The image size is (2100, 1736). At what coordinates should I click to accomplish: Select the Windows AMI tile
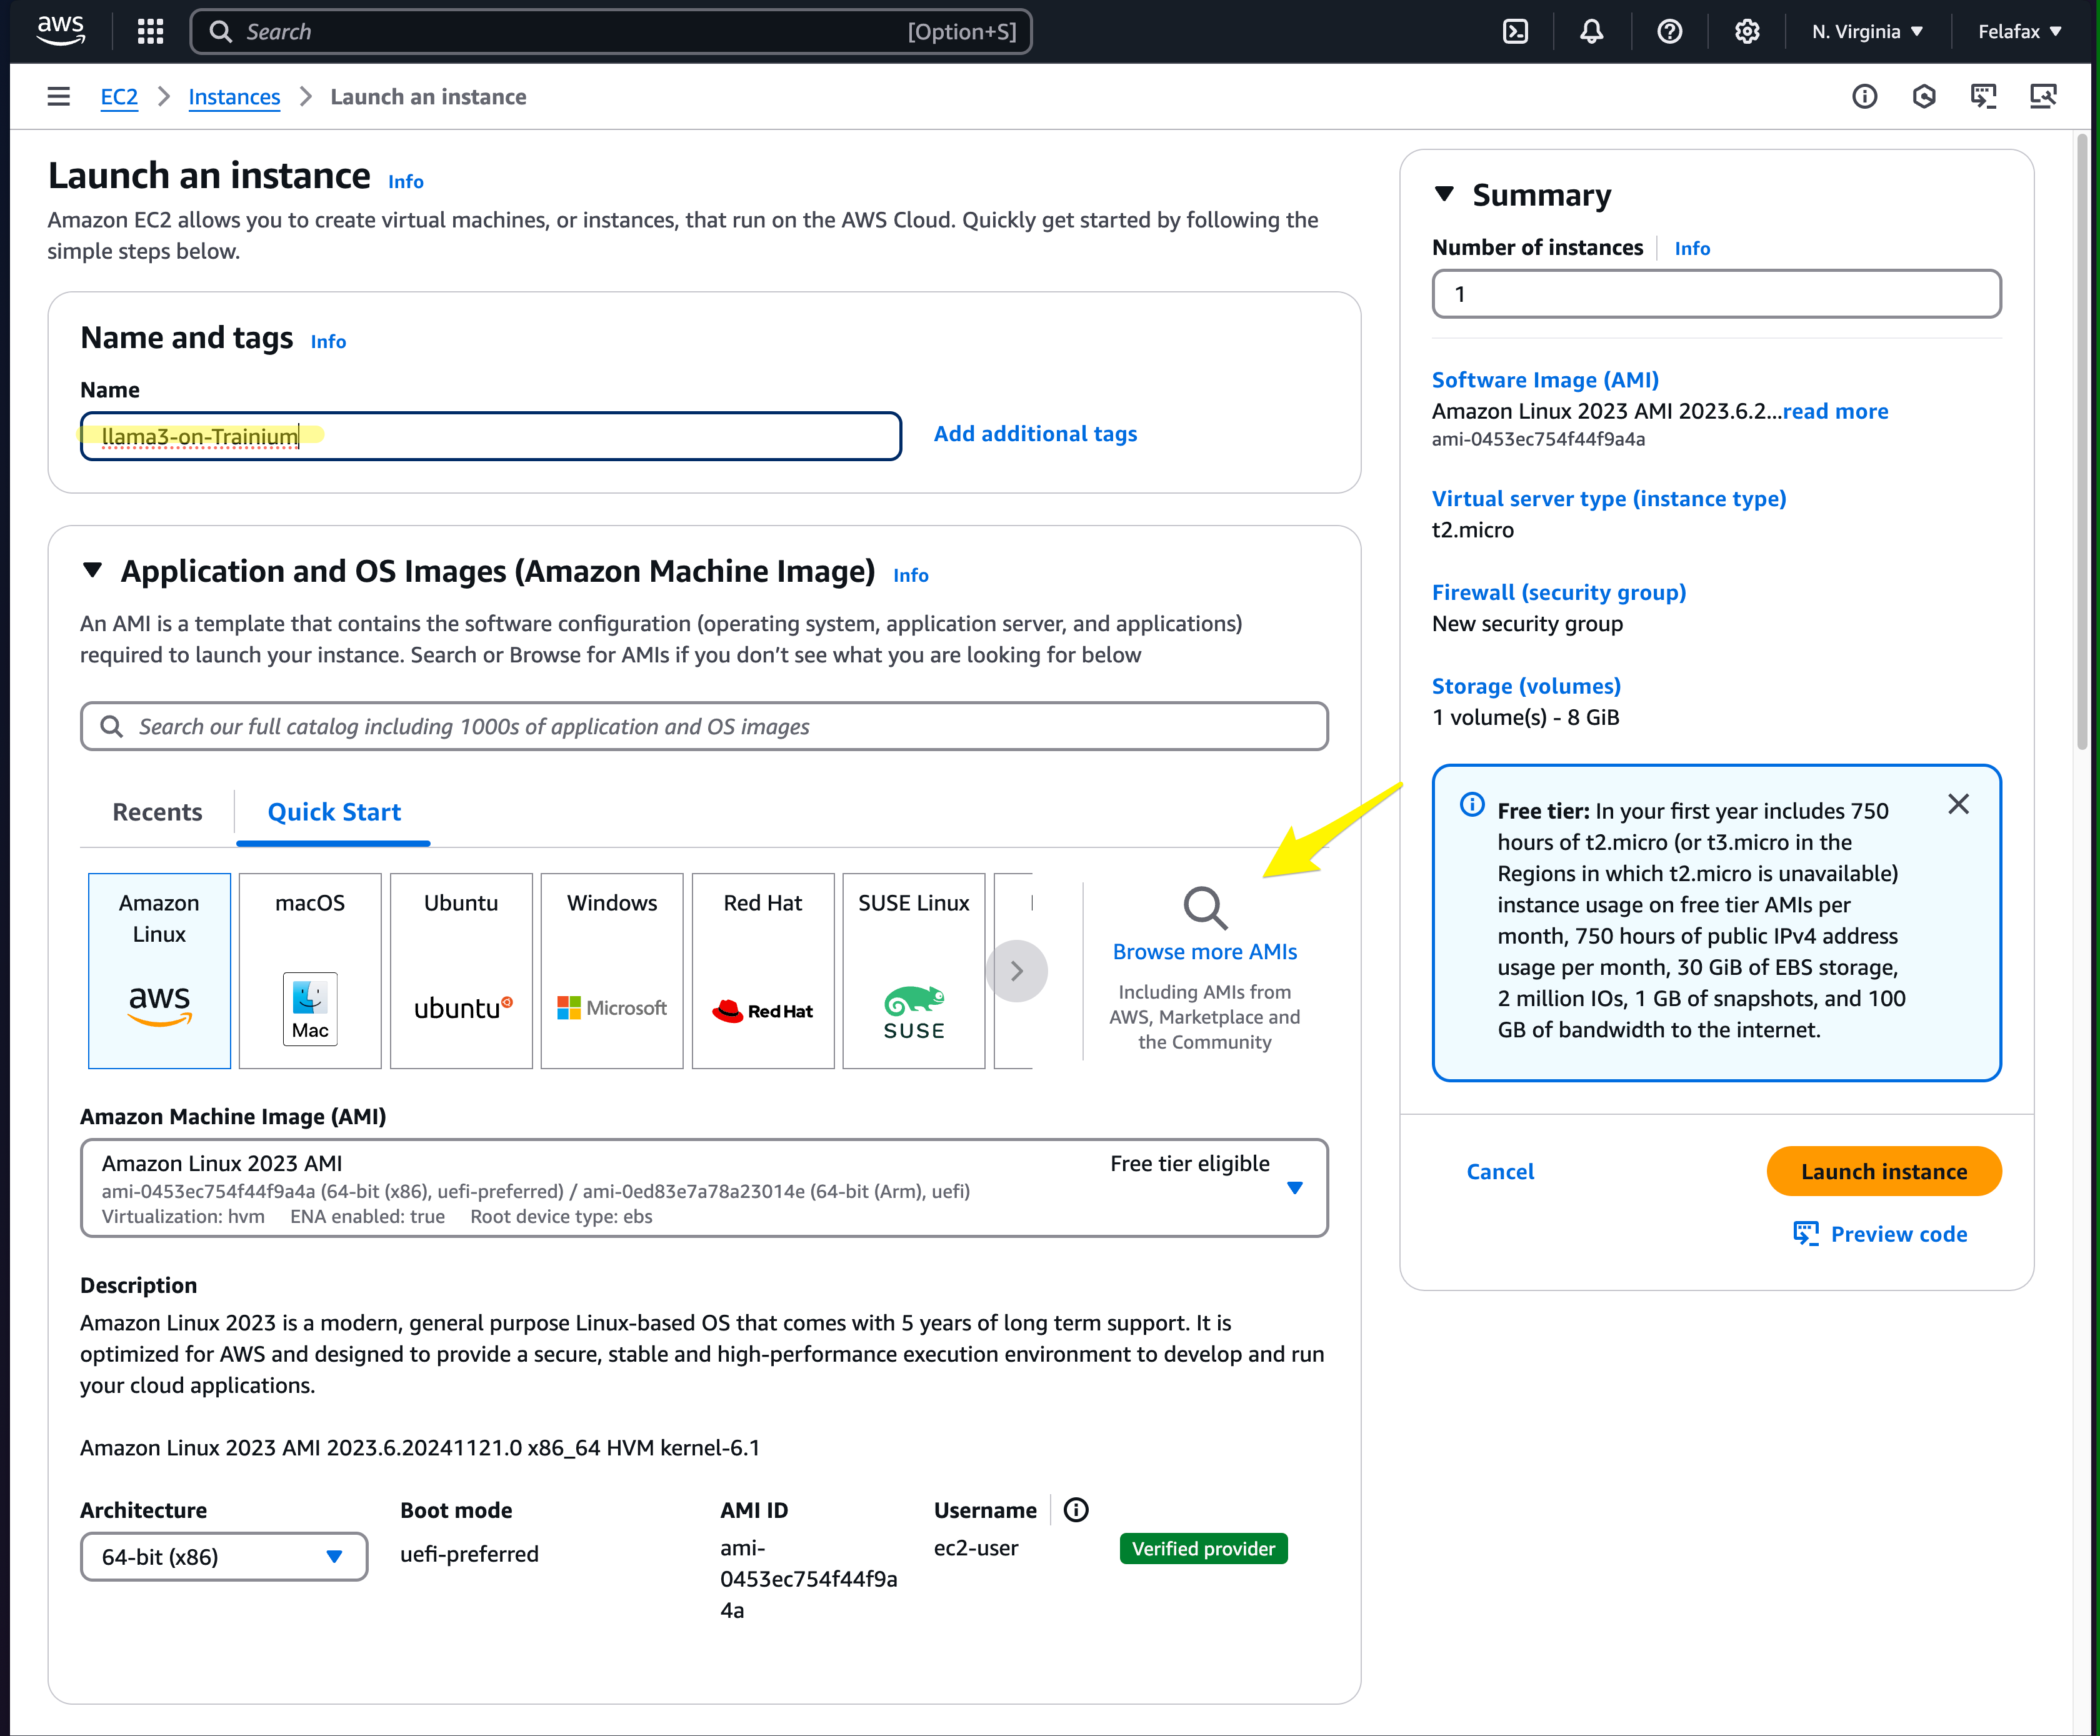point(612,970)
